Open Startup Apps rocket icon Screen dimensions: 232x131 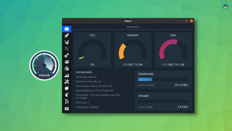(67, 36)
